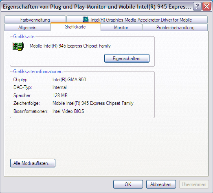Viewport: 213px width, 193px height.
Task: Switch to the Allgemein tab
Action: tap(27, 28)
